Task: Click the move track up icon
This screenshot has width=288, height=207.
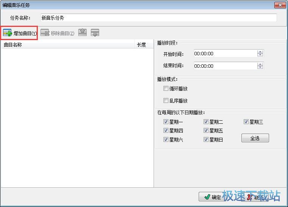Action: click(x=83, y=33)
